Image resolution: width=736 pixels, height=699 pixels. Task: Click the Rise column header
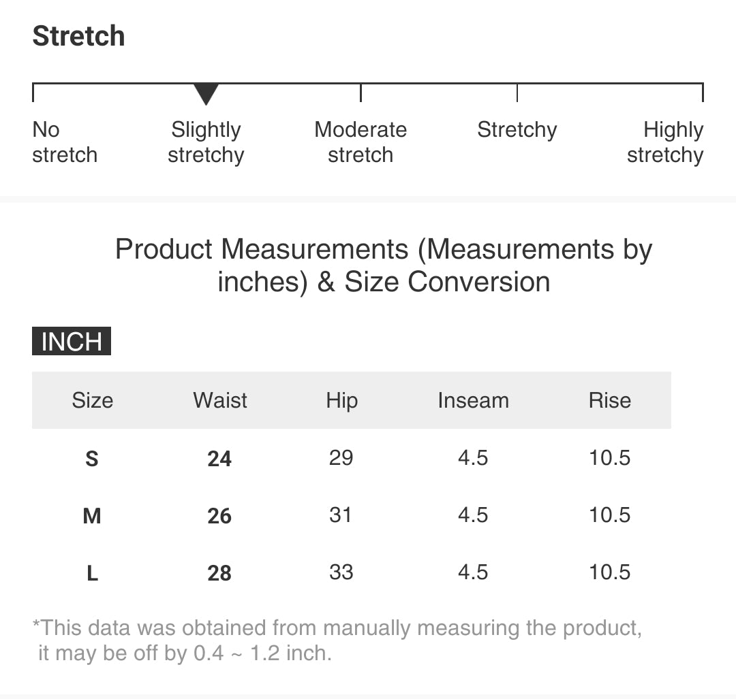click(609, 400)
